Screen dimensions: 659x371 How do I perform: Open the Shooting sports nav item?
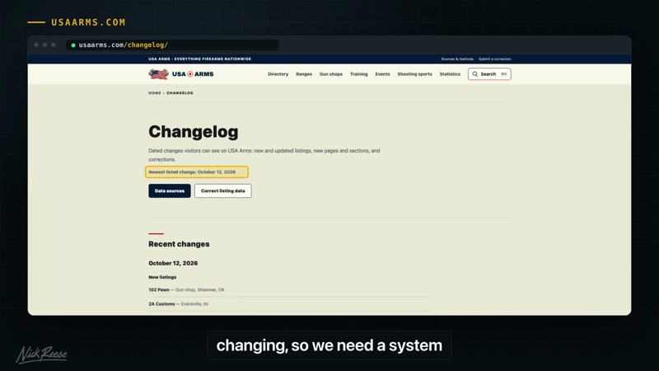point(414,74)
